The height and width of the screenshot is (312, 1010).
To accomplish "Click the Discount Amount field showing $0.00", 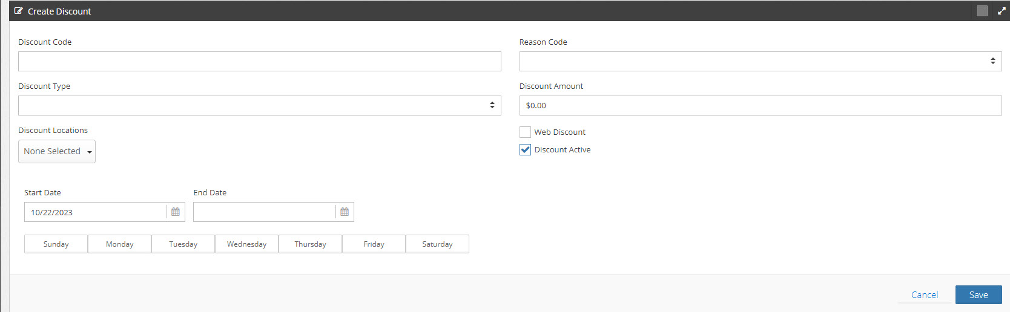I will pos(761,105).
